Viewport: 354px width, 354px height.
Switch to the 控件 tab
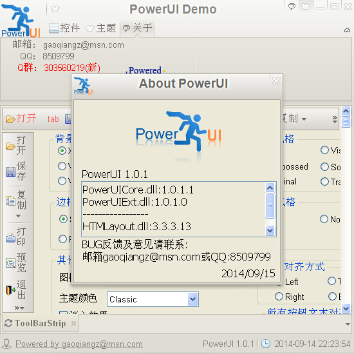tap(64, 28)
